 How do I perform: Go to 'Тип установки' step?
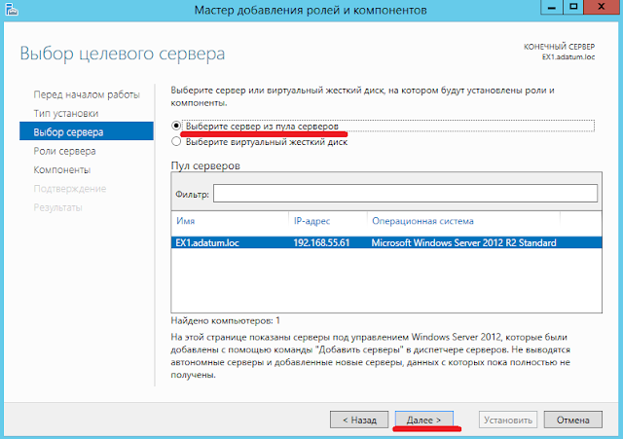(x=66, y=113)
